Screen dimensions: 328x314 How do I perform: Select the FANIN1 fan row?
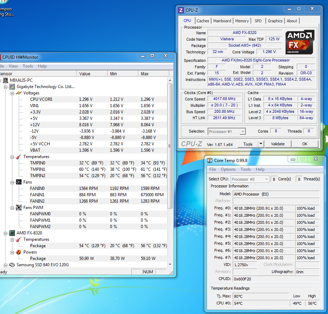[x=98, y=195]
